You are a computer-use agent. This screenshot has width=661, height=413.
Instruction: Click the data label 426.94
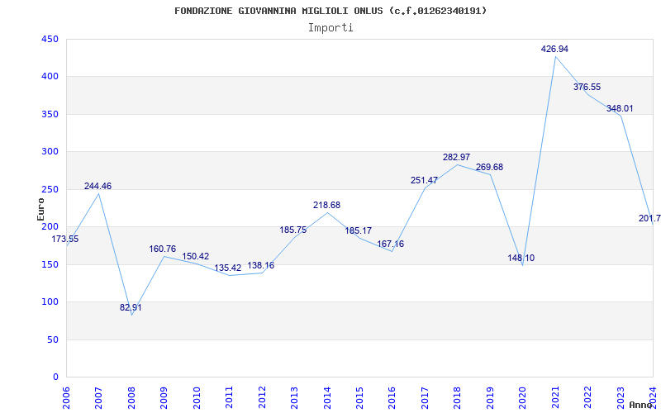[x=554, y=50]
